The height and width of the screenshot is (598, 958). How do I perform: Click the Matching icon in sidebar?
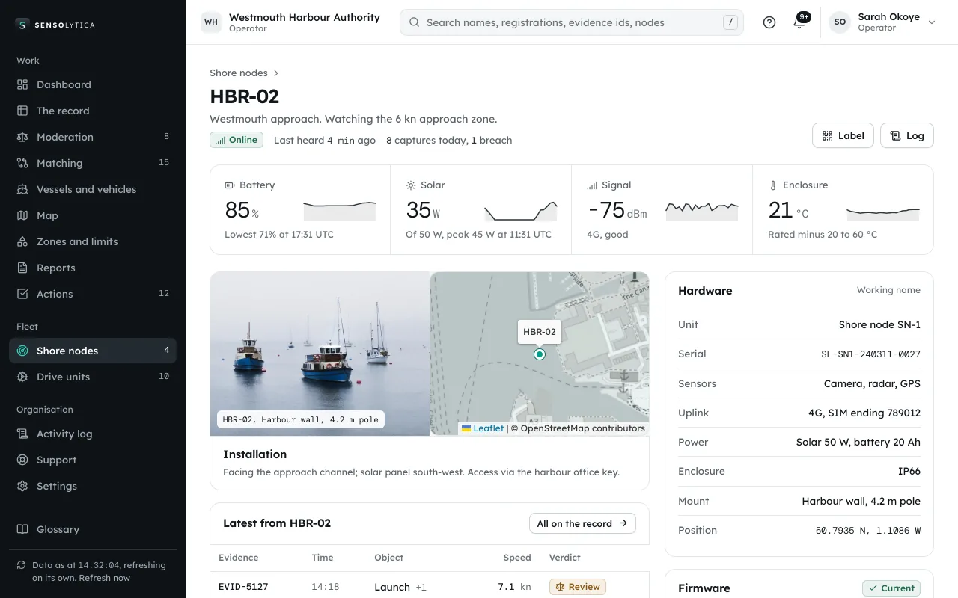tap(22, 163)
